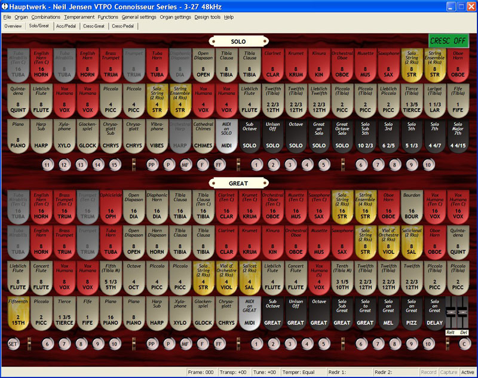Toggle the Solo Clarinet 8 CLAR stop
Image resolution: width=478 pixels, height=378 pixels.
pos(272,65)
